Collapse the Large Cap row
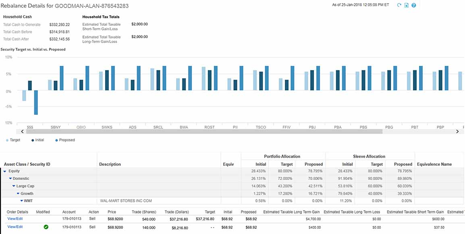The height and width of the screenshot is (234, 465). (14, 186)
